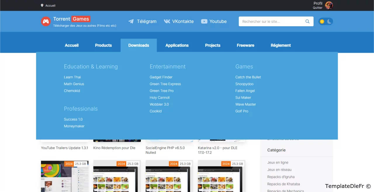Screen dimensions: 374x192
Task: Open the Math Genius link
Action: (x=74, y=84)
